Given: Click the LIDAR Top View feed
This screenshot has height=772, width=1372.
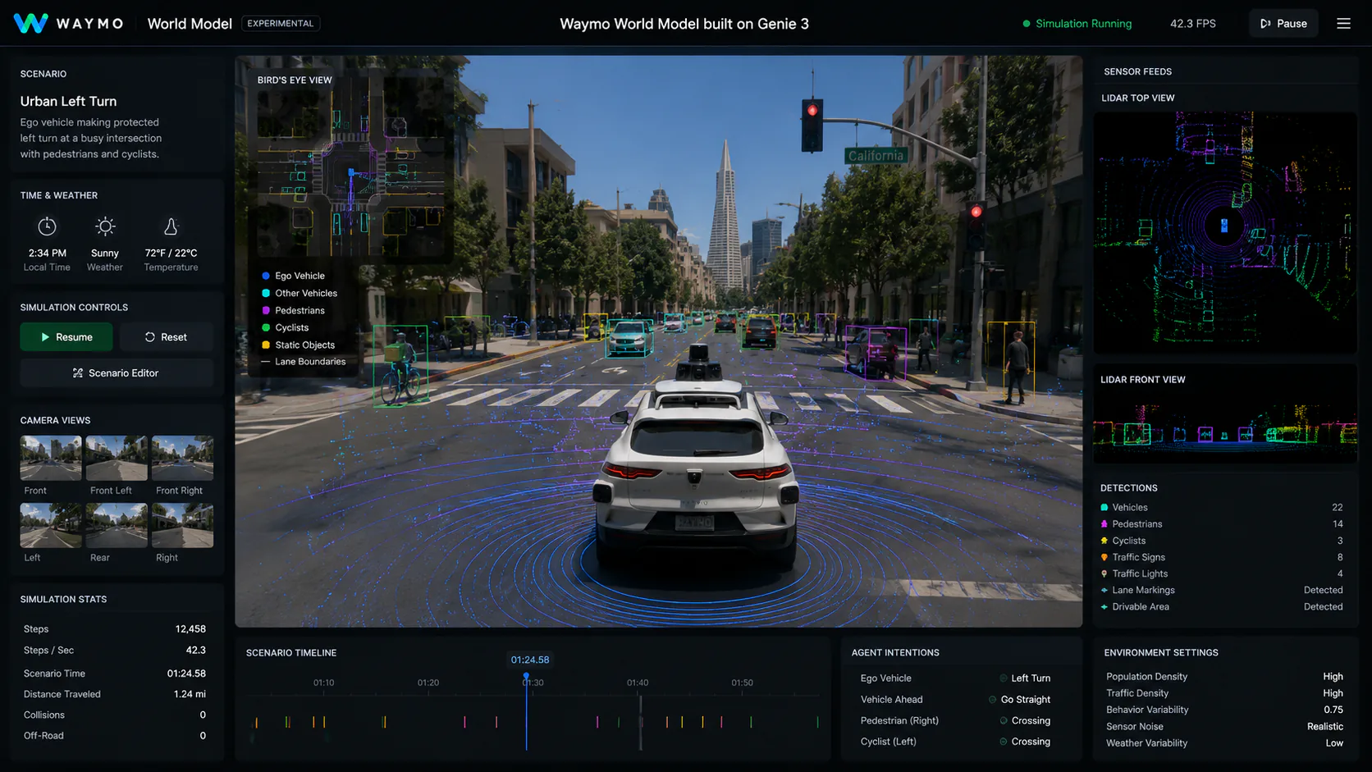Looking at the screenshot, I should click(x=1225, y=232).
